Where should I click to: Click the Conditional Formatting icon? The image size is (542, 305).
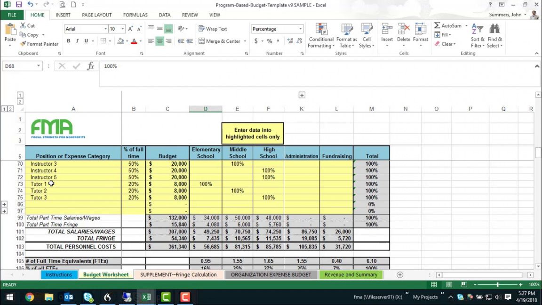pos(321,29)
